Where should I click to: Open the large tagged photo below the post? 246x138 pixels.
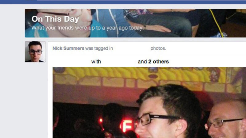pyautogui.click(x=149, y=103)
